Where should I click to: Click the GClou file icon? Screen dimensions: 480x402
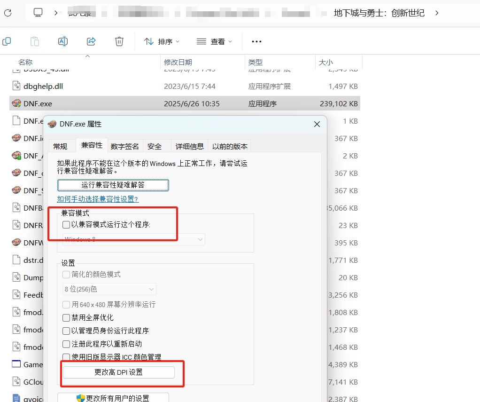16,381
